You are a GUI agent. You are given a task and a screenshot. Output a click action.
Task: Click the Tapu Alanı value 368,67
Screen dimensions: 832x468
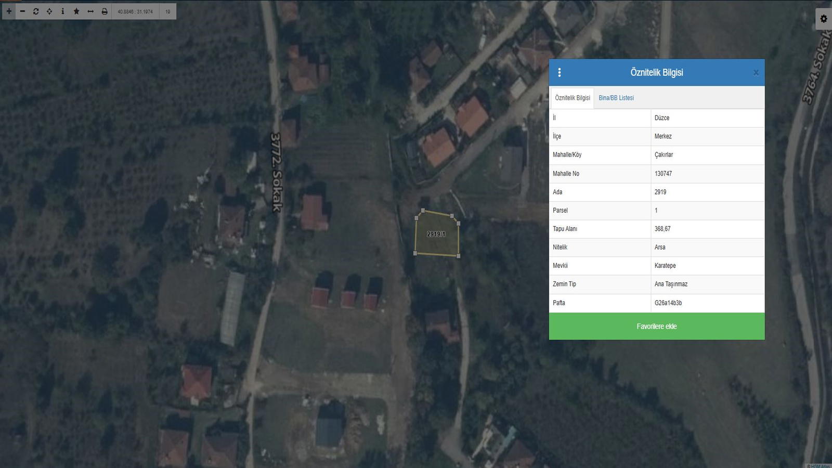(x=662, y=229)
